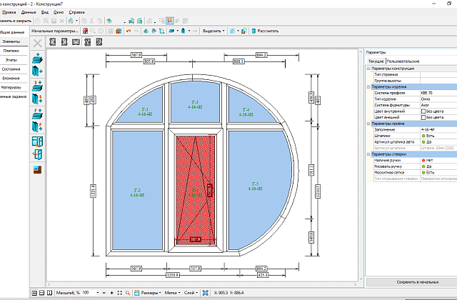This screenshot has height=300, width=457.
Task: Click the first layout icon in the bottom-left bar
Action: pos(34,293)
